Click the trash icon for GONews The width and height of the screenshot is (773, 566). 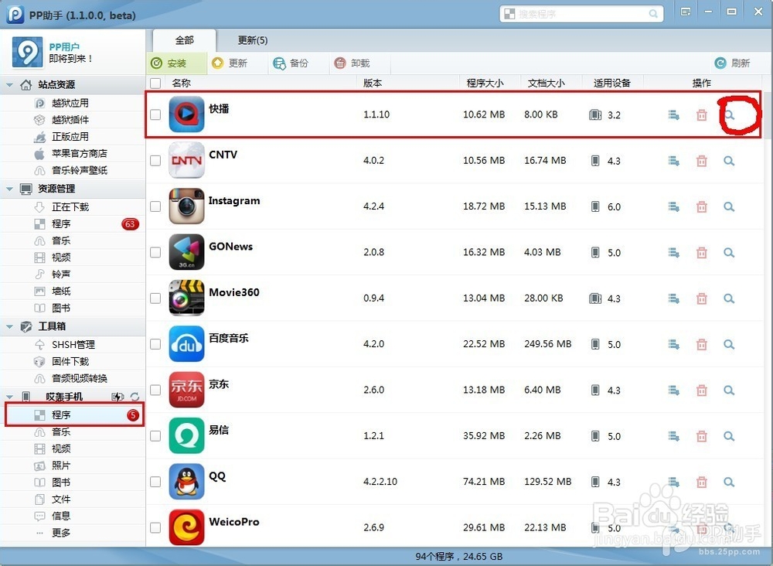701,253
